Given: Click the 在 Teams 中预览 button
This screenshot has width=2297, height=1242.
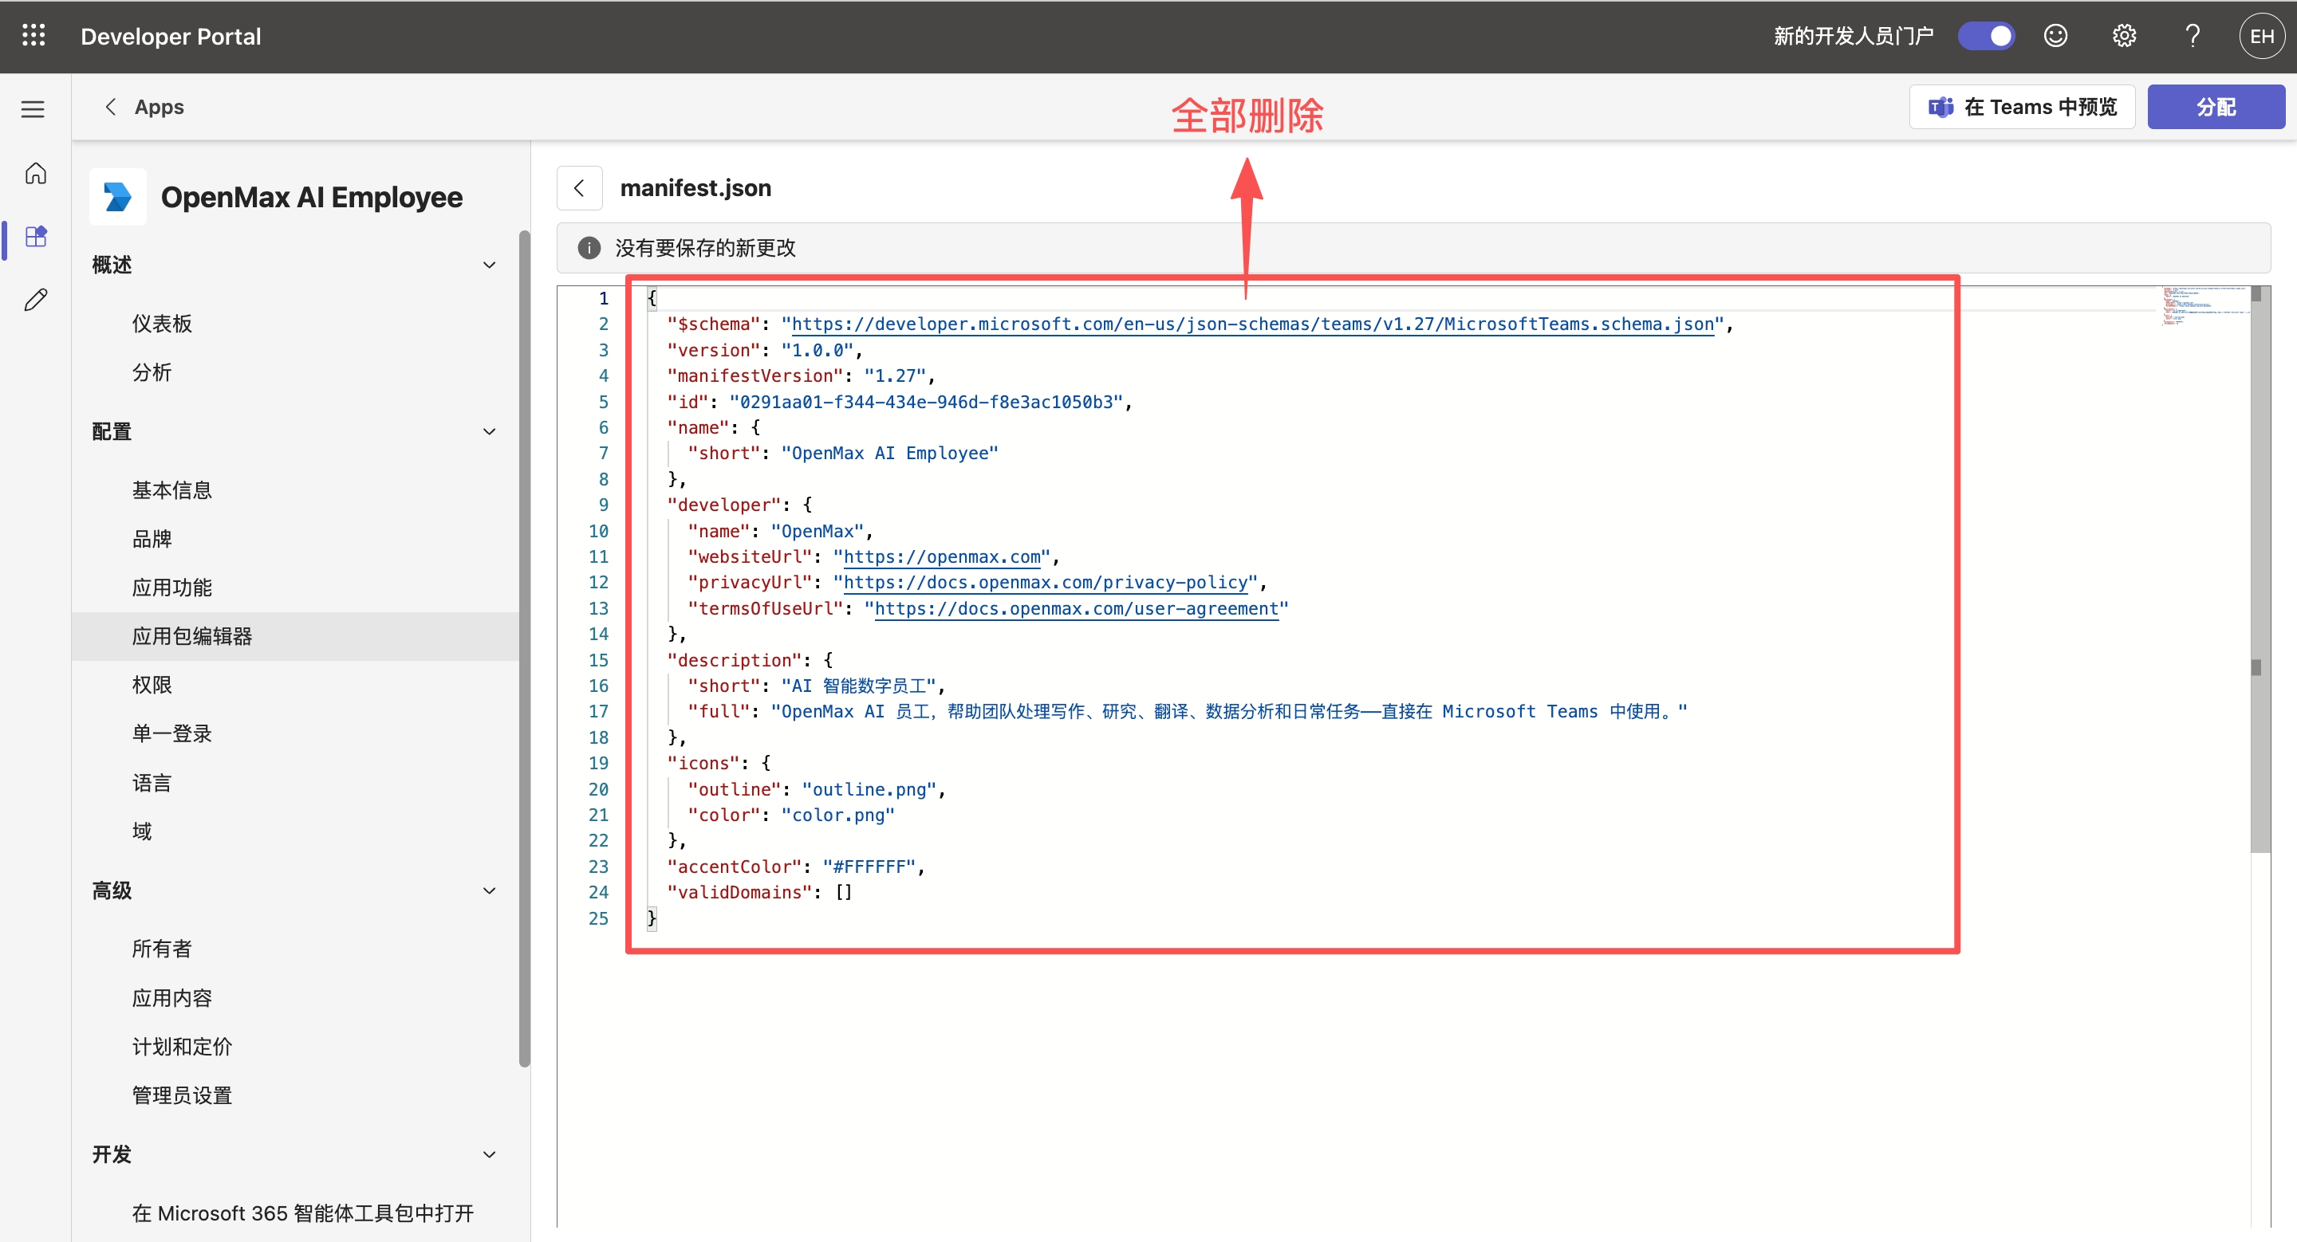Looking at the screenshot, I should (x=2022, y=107).
